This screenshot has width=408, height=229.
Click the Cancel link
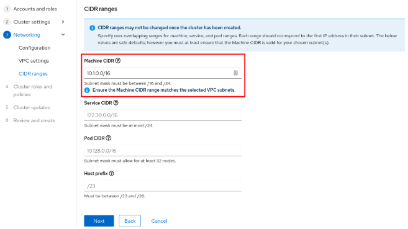[x=159, y=221]
